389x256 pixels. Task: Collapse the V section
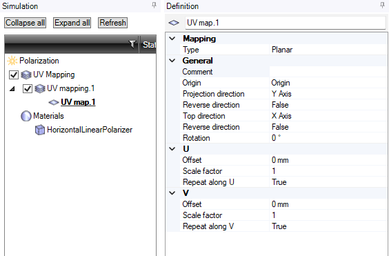[x=172, y=193]
